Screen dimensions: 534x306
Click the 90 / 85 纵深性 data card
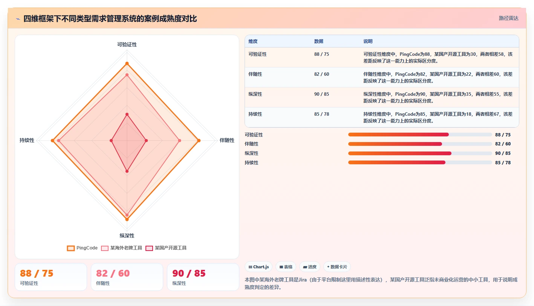pyautogui.click(x=203, y=277)
